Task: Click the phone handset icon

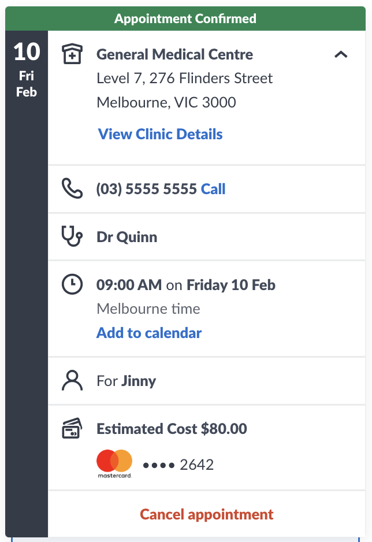Action: pos(72,188)
